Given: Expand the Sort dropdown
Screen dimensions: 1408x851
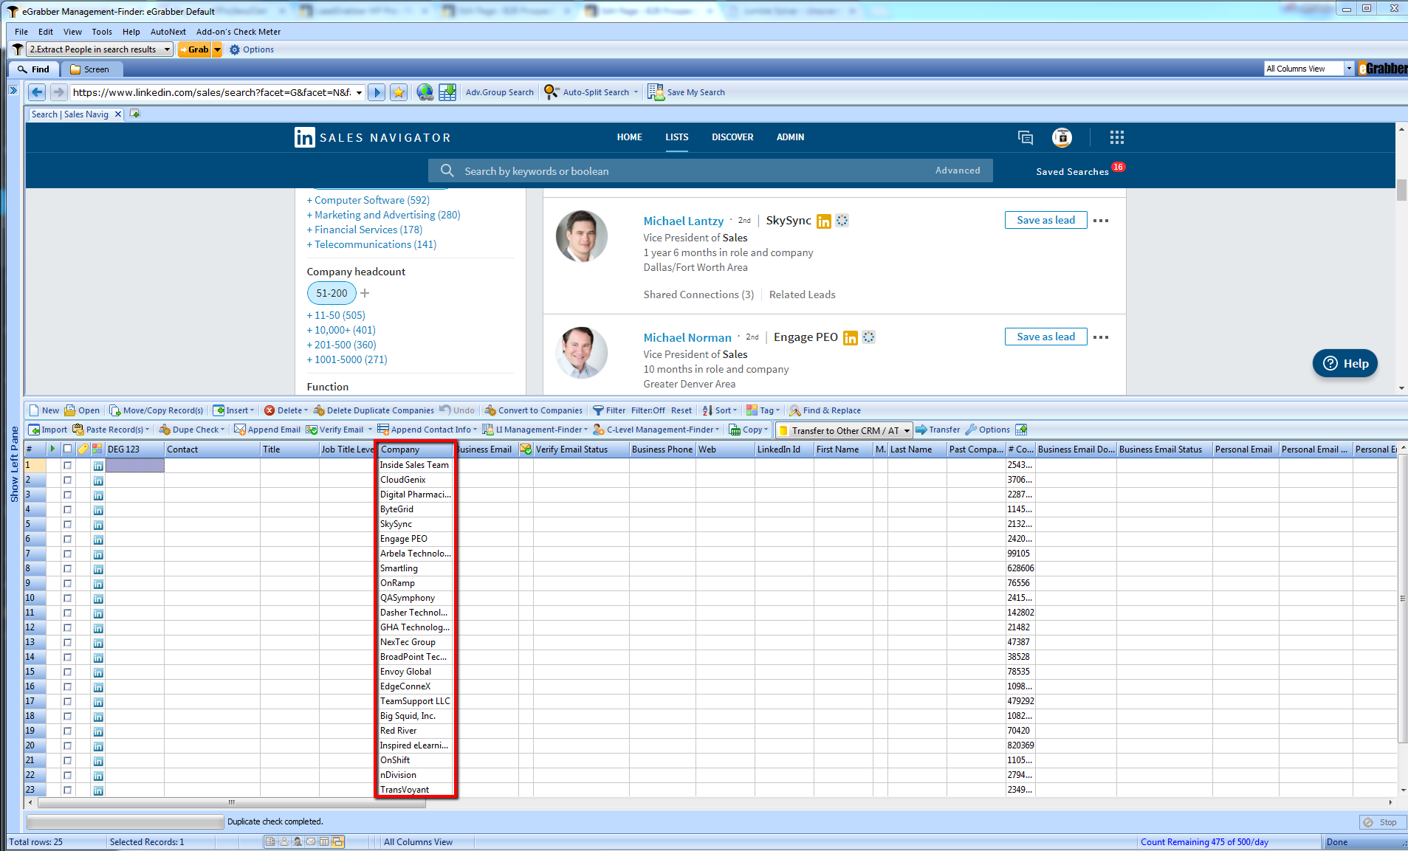Looking at the screenshot, I should (735, 410).
